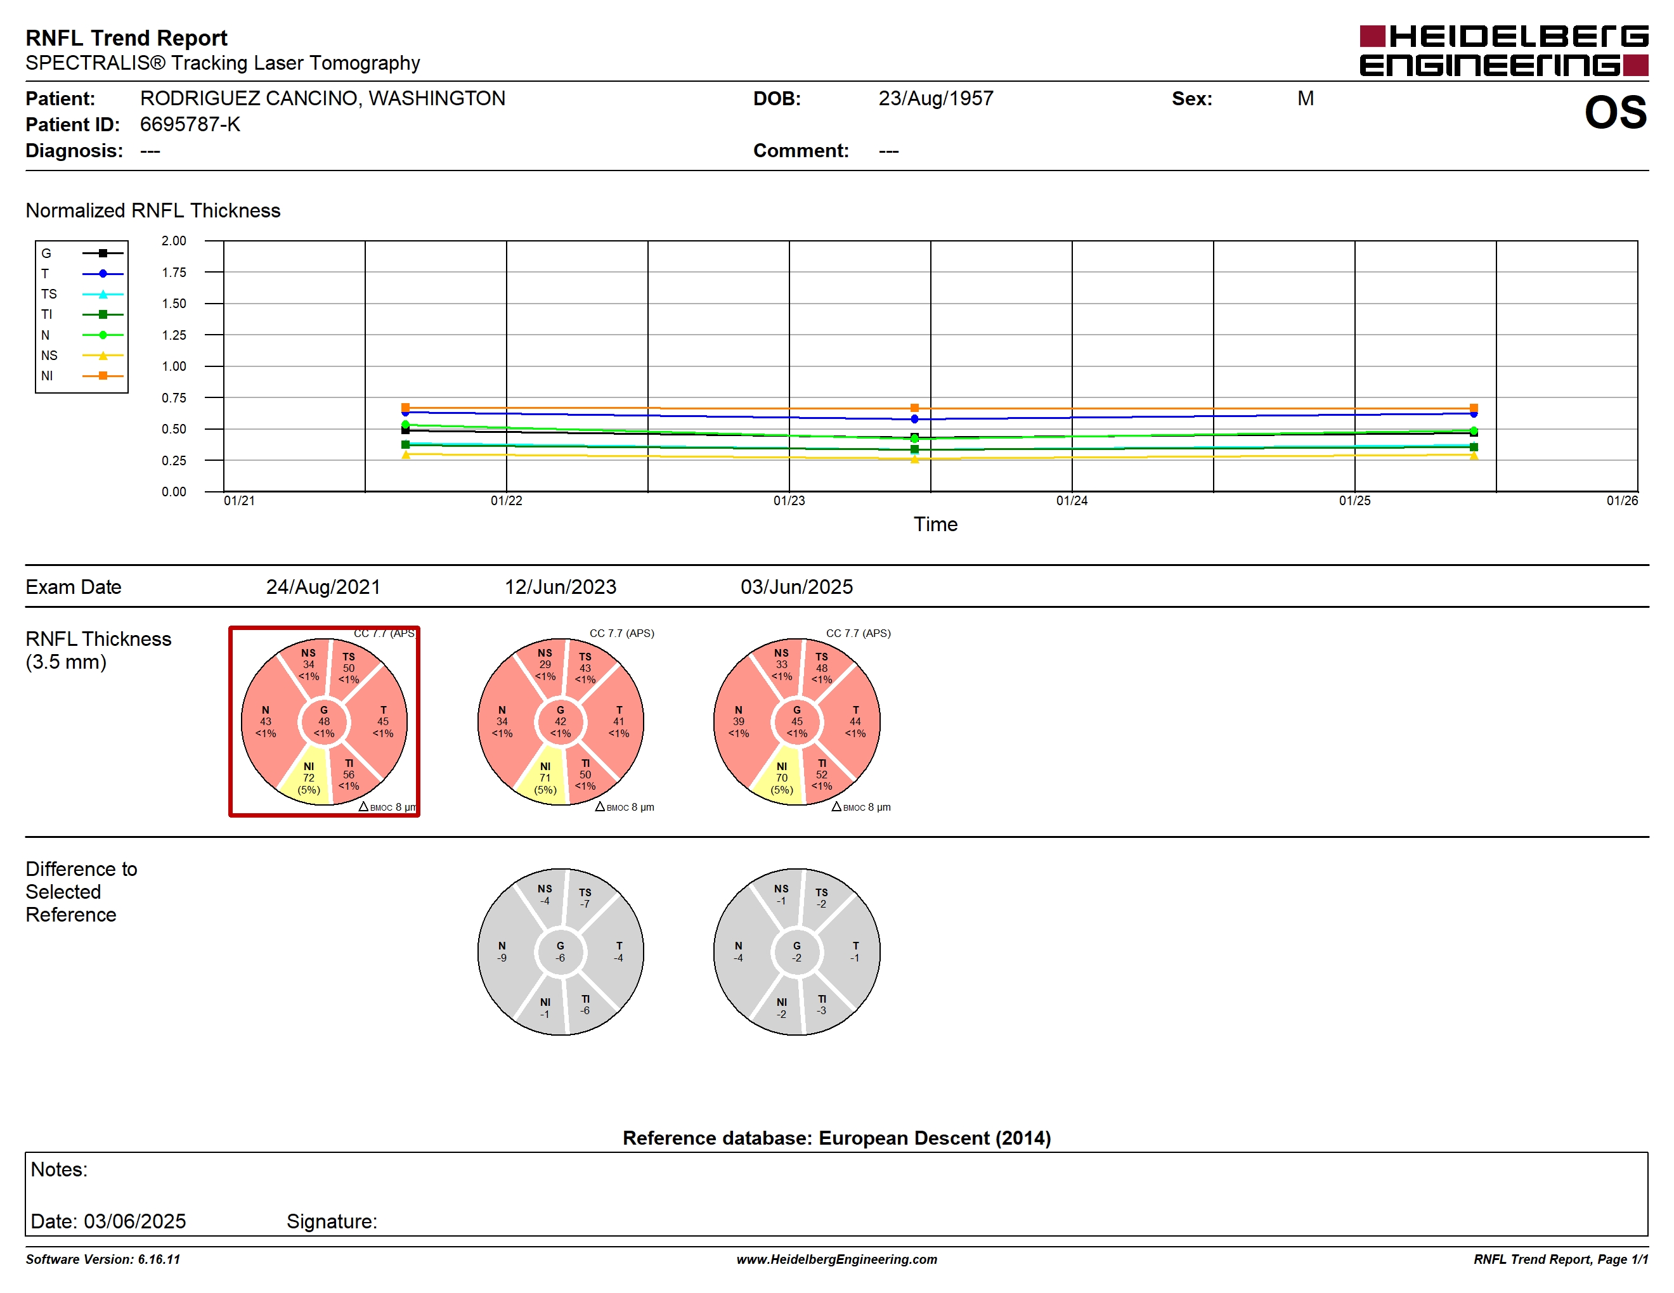Image resolution: width=1674 pixels, height=1293 pixels.
Task: Click the NI 72 sector in the 2021 chart
Action: [309, 778]
